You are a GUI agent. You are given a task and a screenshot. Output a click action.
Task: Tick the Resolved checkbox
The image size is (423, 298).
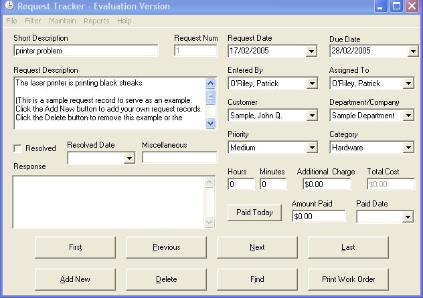[x=18, y=148]
